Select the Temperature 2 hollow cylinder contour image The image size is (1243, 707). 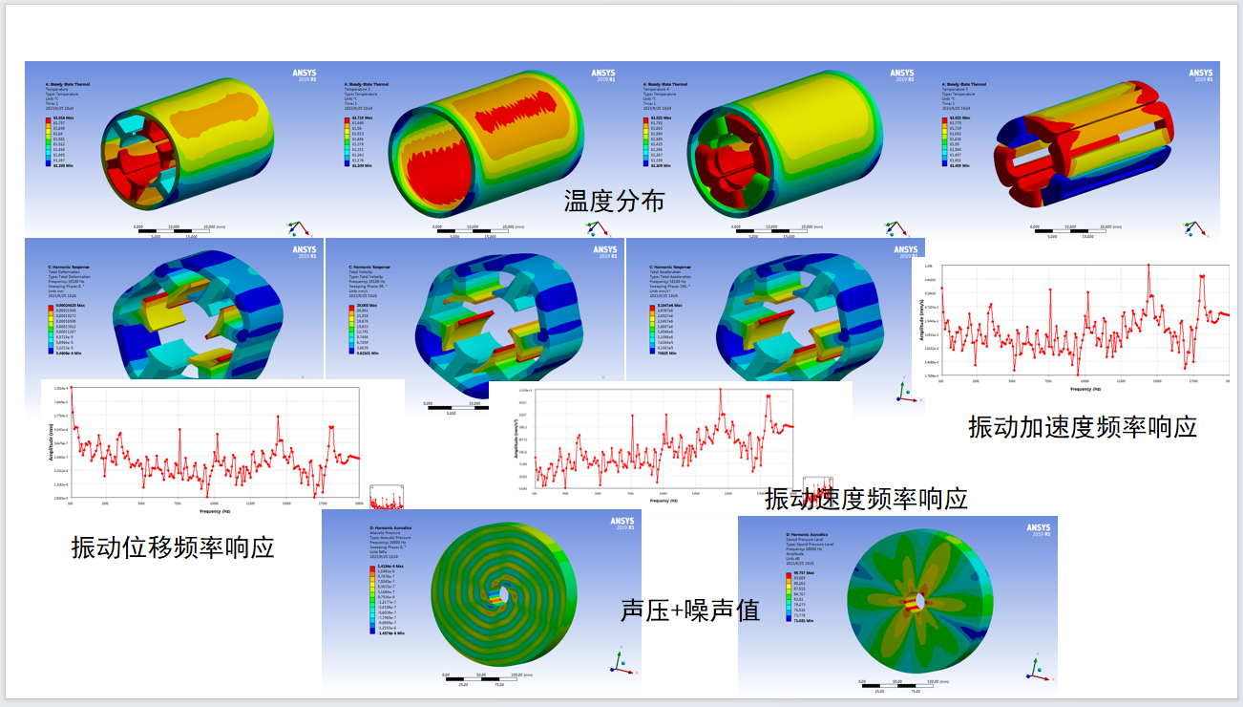[473, 150]
